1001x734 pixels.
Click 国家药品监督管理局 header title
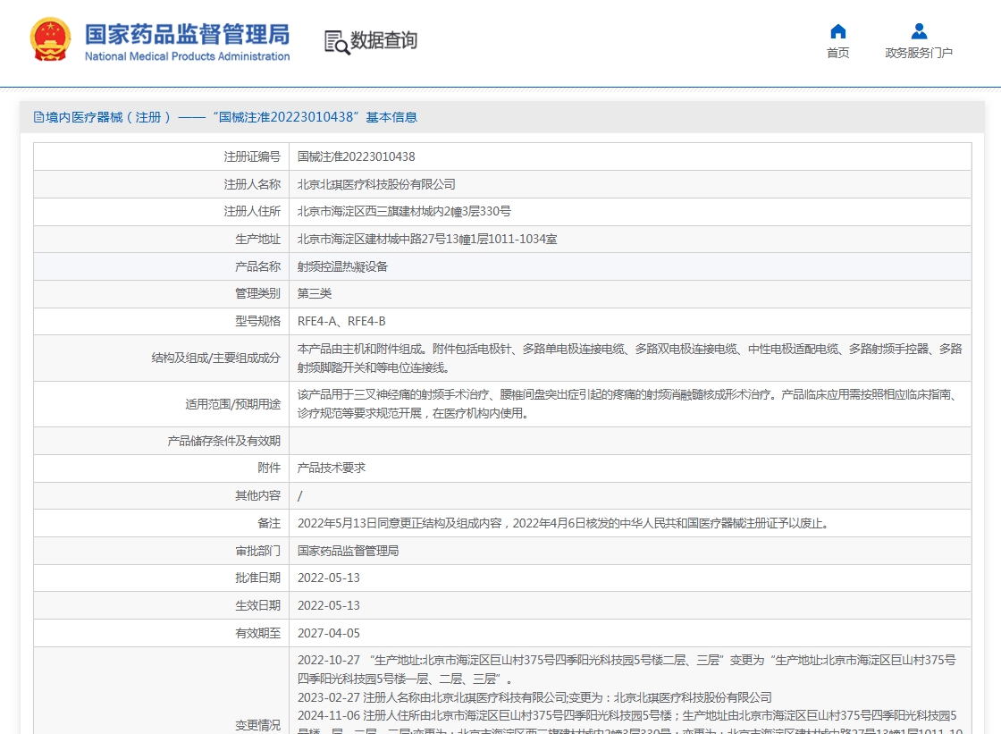[187, 35]
